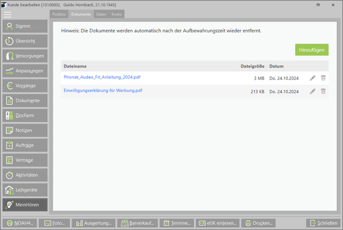This screenshot has width=343, height=230.
Task: Delete Phonak_Audeo_Fit_Anleitung_2024.pdf via trash icon
Action: point(323,78)
